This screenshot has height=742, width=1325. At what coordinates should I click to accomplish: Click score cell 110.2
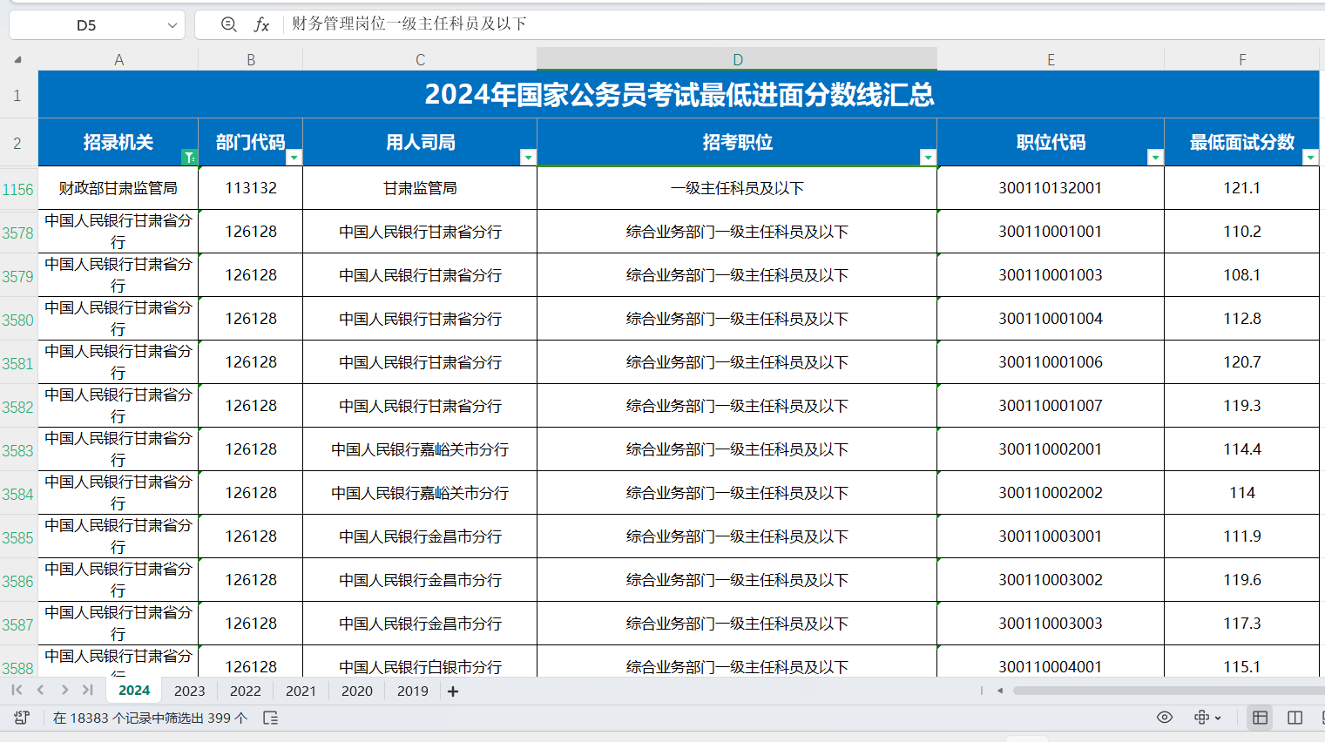click(x=1241, y=232)
